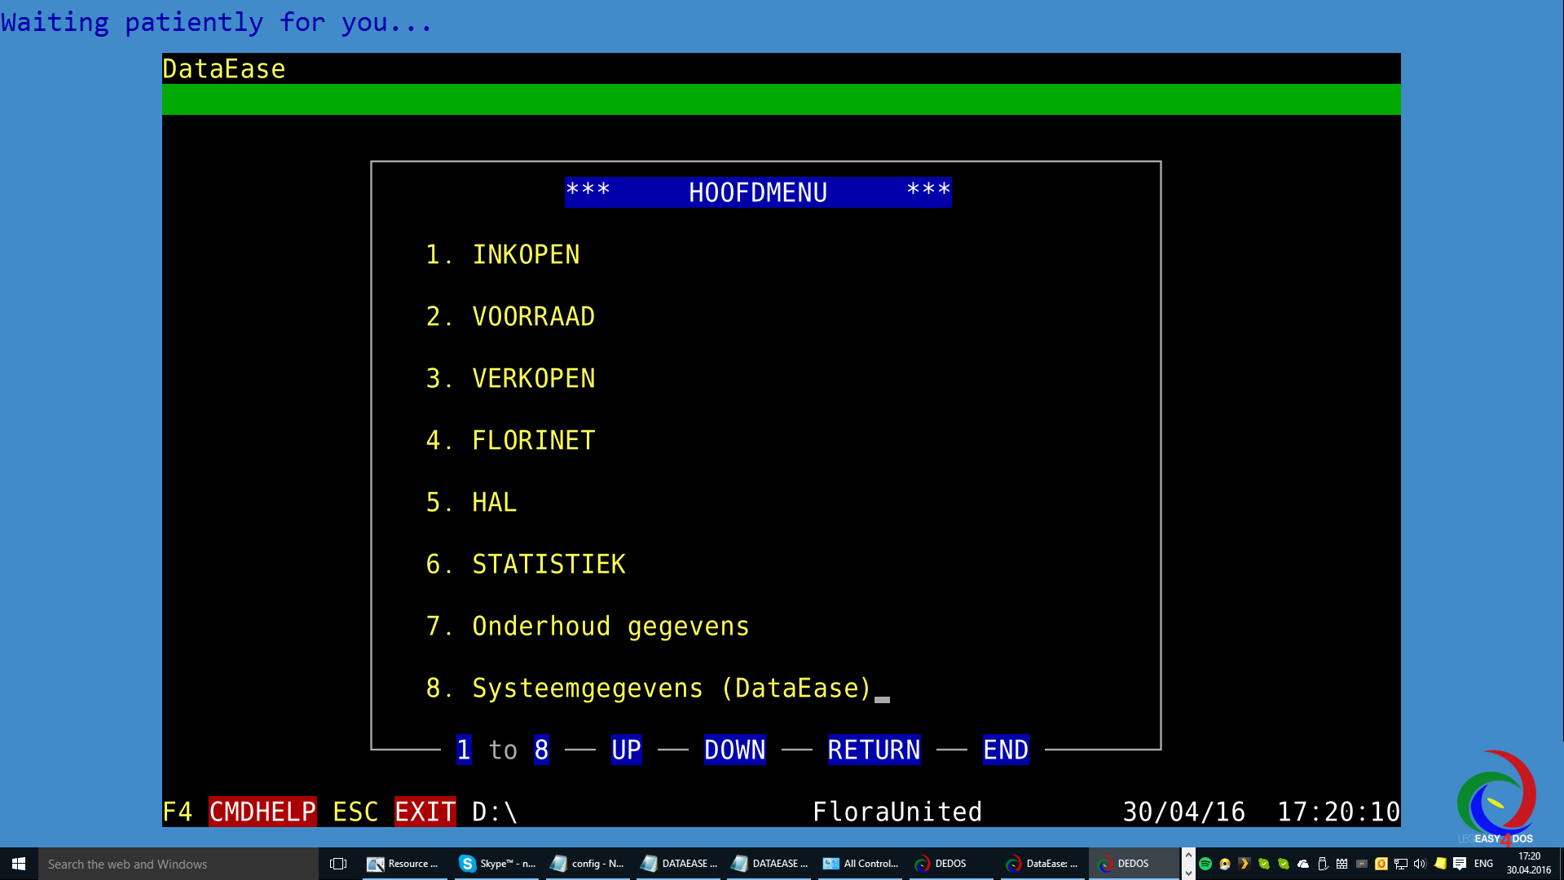The height and width of the screenshot is (880, 1564).
Task: Click the F4 key label
Action: coord(178,812)
